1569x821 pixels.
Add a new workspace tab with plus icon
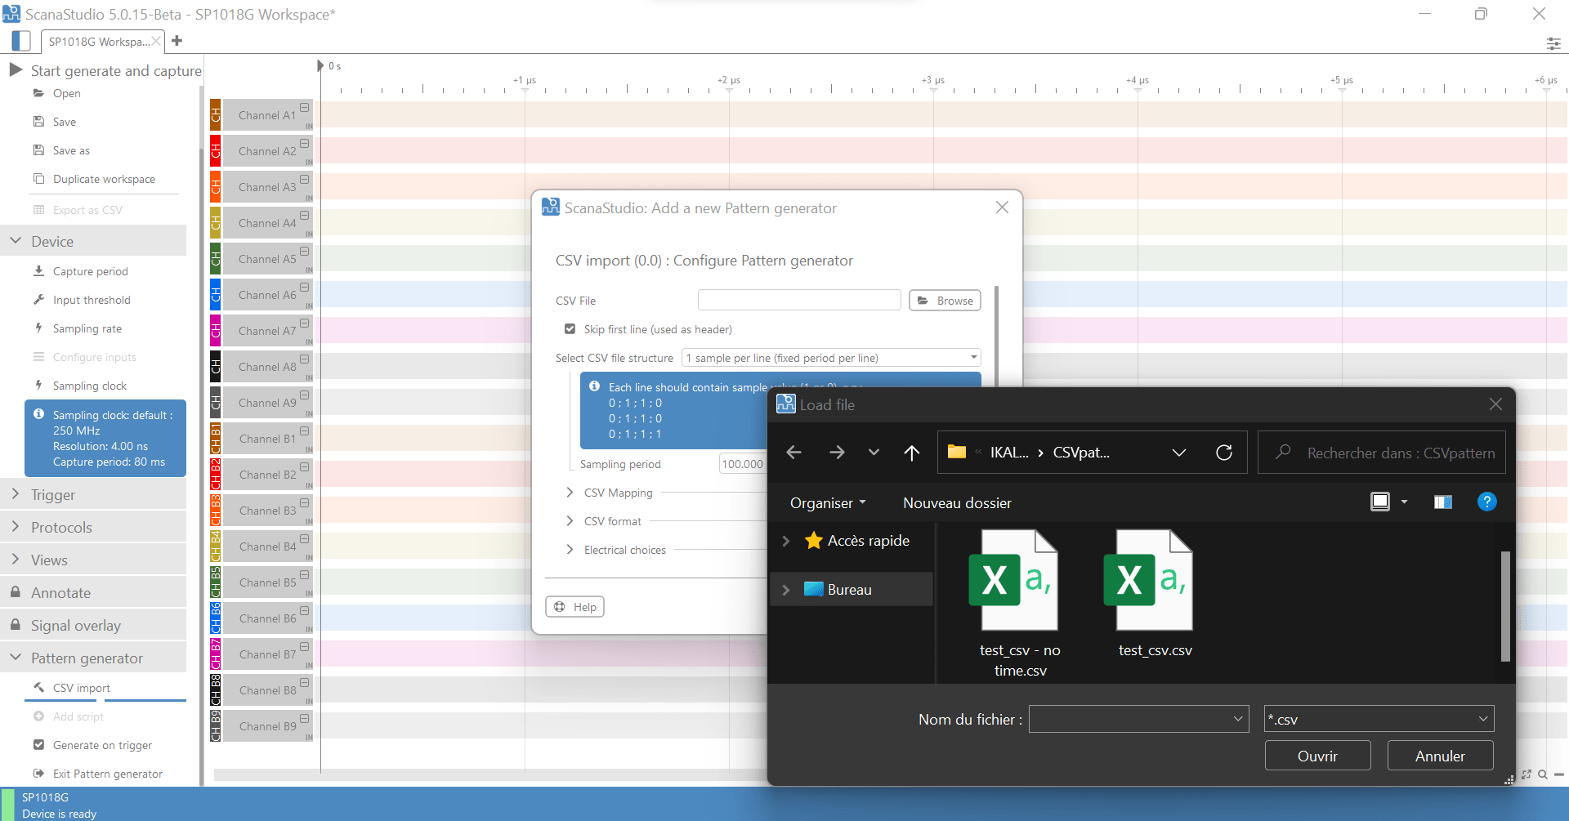pyautogui.click(x=177, y=41)
